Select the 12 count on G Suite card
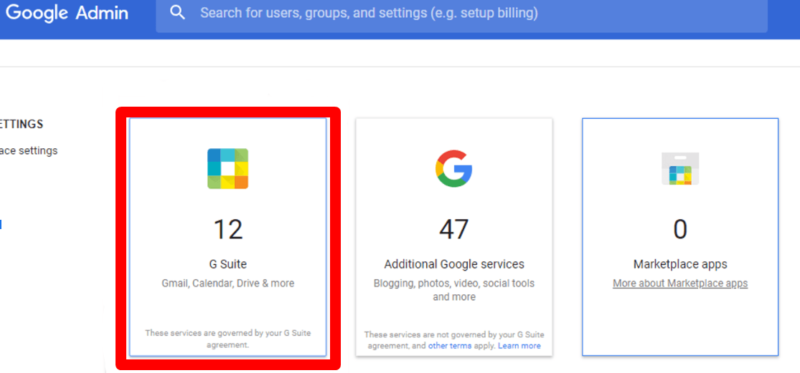Image resolution: width=800 pixels, height=373 pixels. pos(227,230)
